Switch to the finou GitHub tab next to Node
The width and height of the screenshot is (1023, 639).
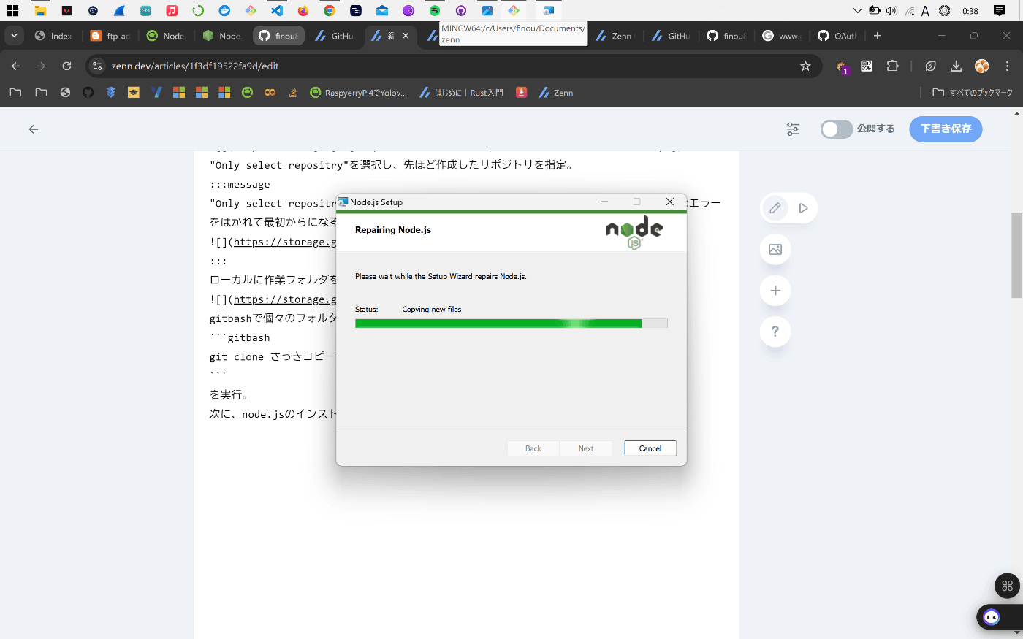point(278,36)
